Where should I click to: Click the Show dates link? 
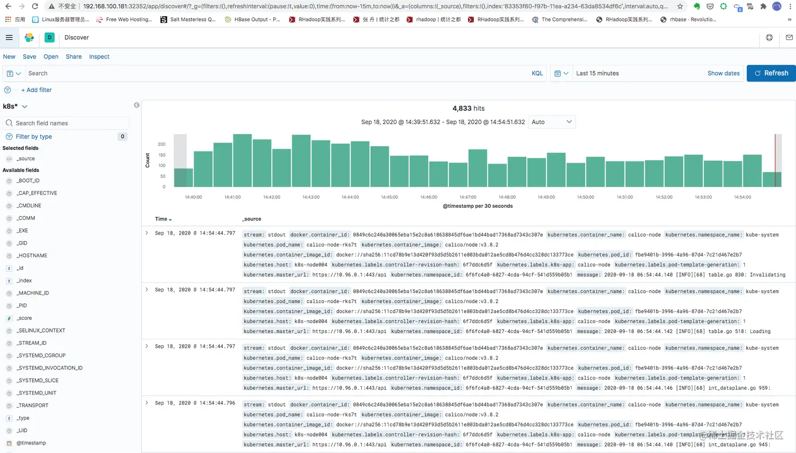click(x=723, y=74)
